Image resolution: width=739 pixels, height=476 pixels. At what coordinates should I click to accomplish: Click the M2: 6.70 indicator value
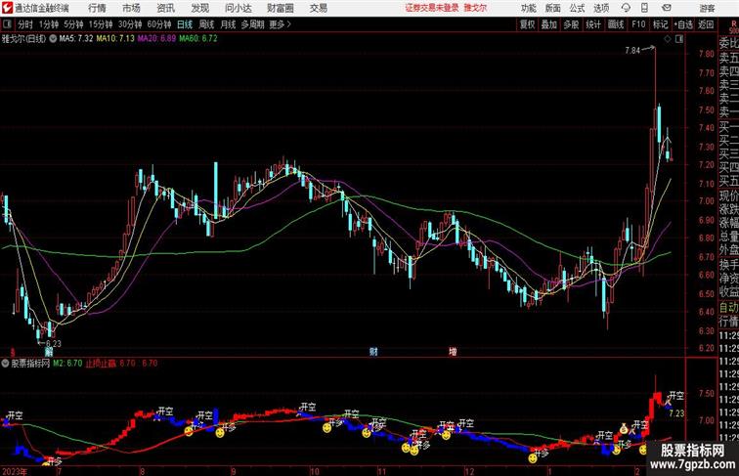point(67,364)
